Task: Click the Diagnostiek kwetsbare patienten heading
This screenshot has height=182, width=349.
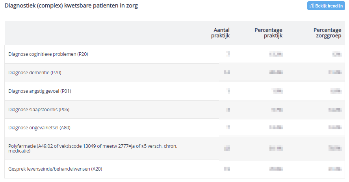Action: [71, 6]
